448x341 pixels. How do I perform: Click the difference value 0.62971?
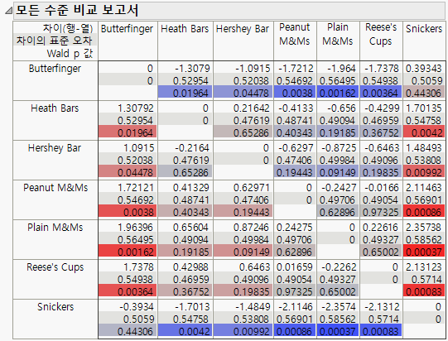coord(252,188)
